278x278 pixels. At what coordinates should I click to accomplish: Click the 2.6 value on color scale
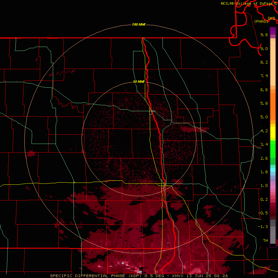[264, 158]
